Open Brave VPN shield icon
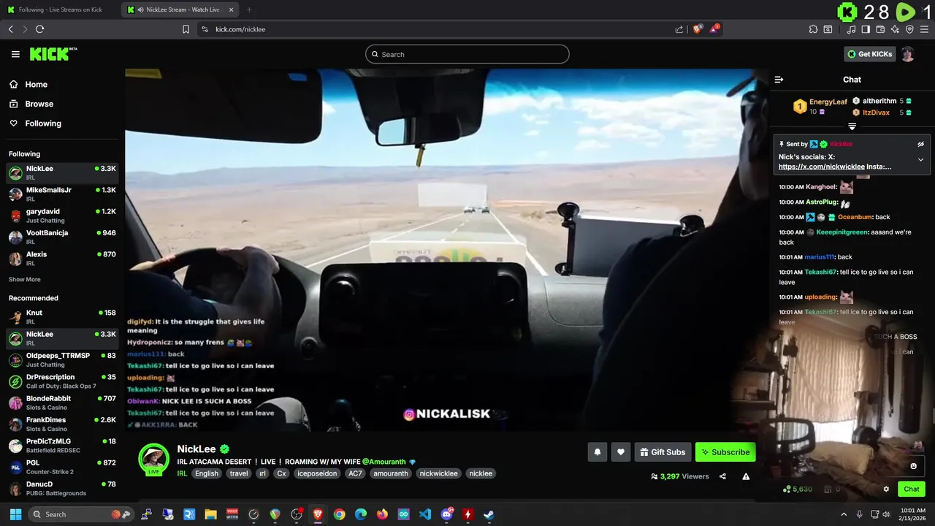 (x=909, y=29)
